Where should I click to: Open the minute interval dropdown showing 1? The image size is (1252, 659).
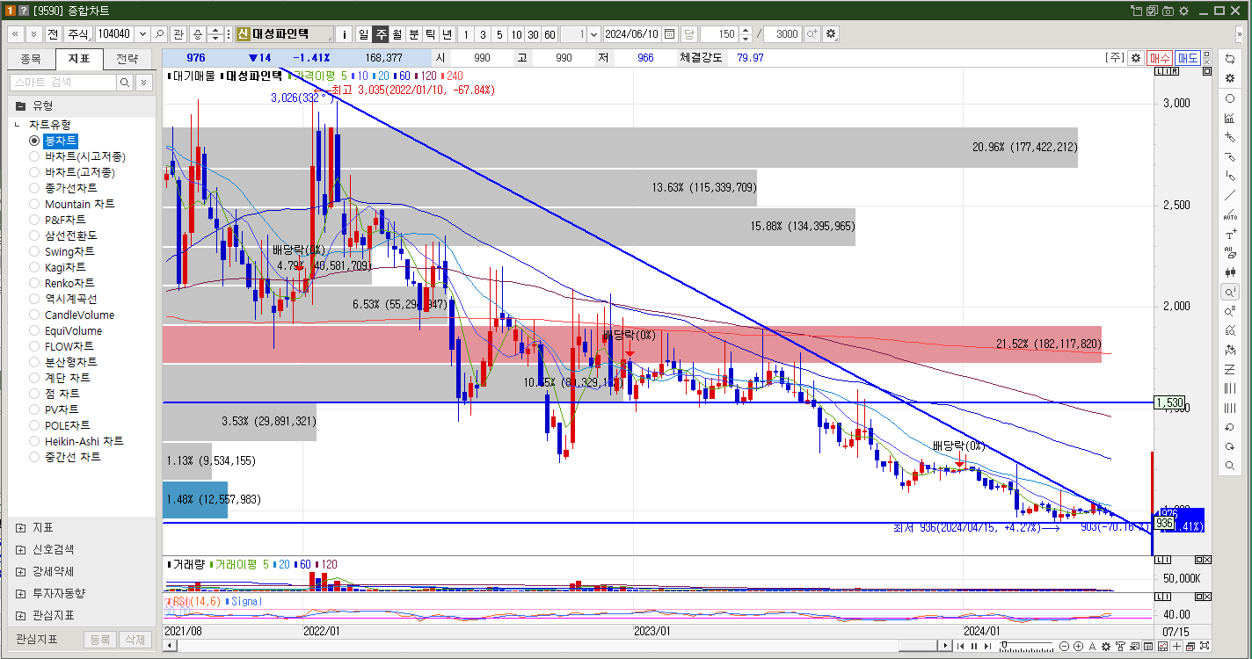(x=593, y=33)
